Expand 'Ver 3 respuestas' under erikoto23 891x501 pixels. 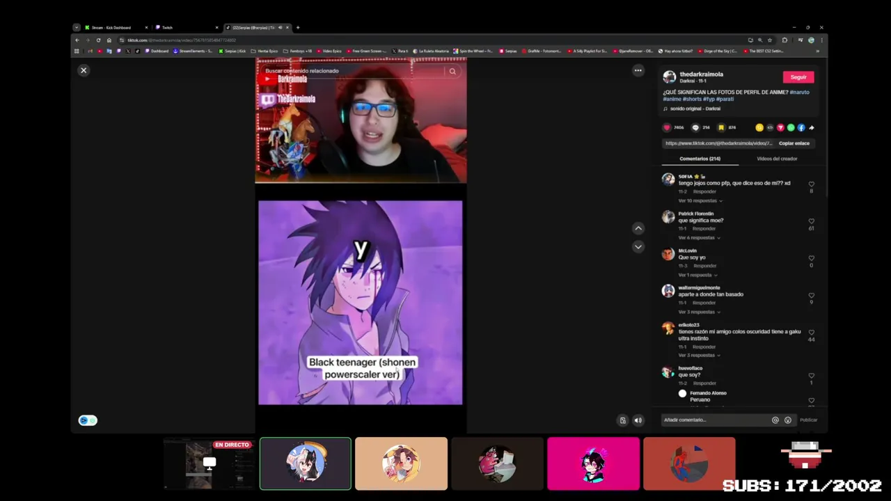point(699,355)
